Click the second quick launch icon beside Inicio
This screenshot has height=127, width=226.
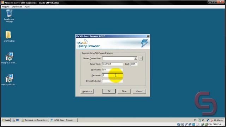point(18,120)
